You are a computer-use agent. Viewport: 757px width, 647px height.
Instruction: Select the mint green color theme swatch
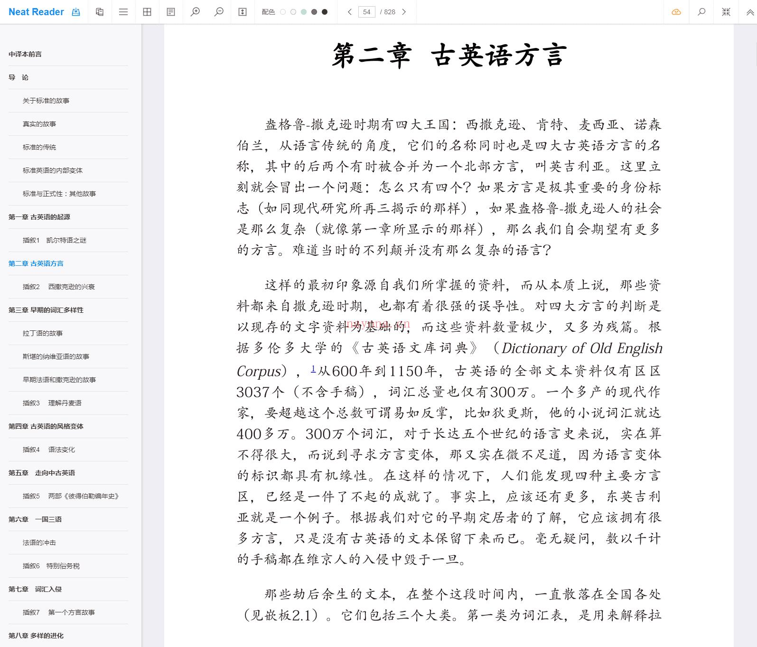304,12
